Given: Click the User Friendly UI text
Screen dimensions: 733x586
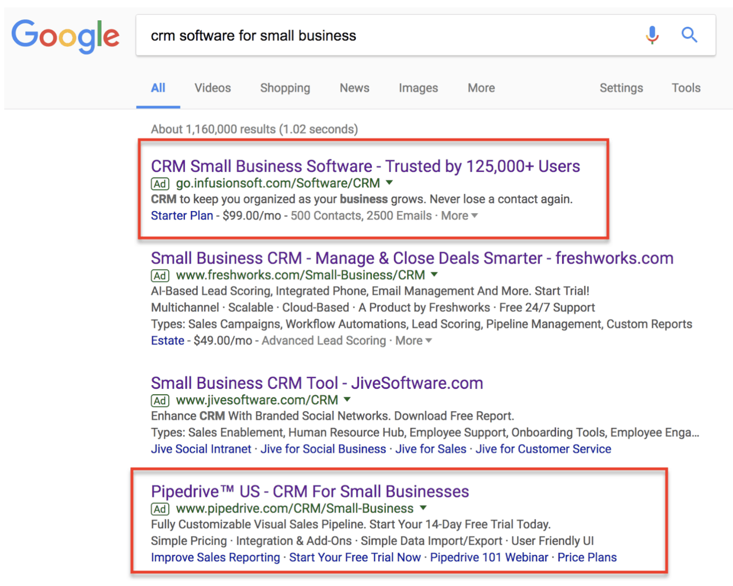Looking at the screenshot, I should 552,541.
